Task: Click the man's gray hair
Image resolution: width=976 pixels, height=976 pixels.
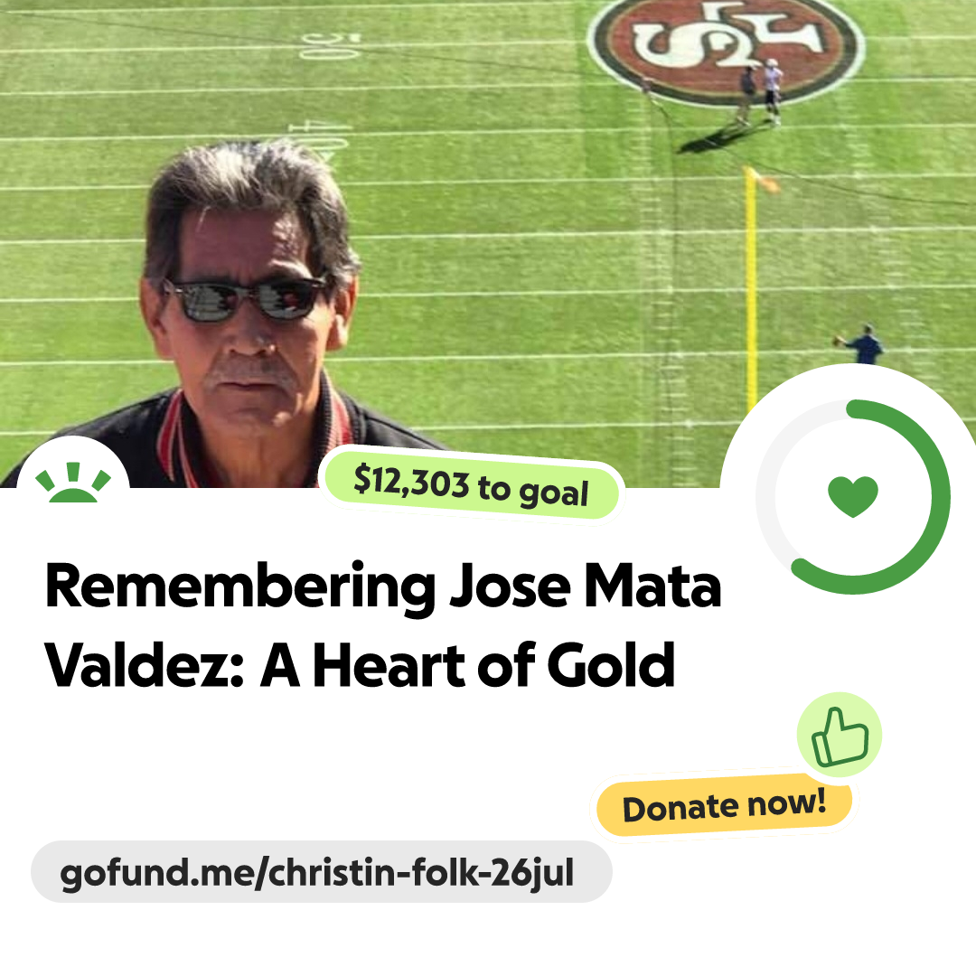Action: pyautogui.click(x=249, y=193)
